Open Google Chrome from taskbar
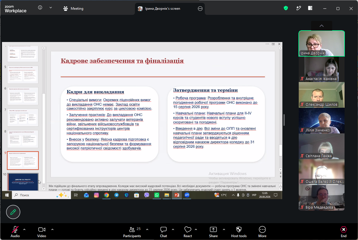Viewport: 358px width, 240px height. click(x=106, y=195)
